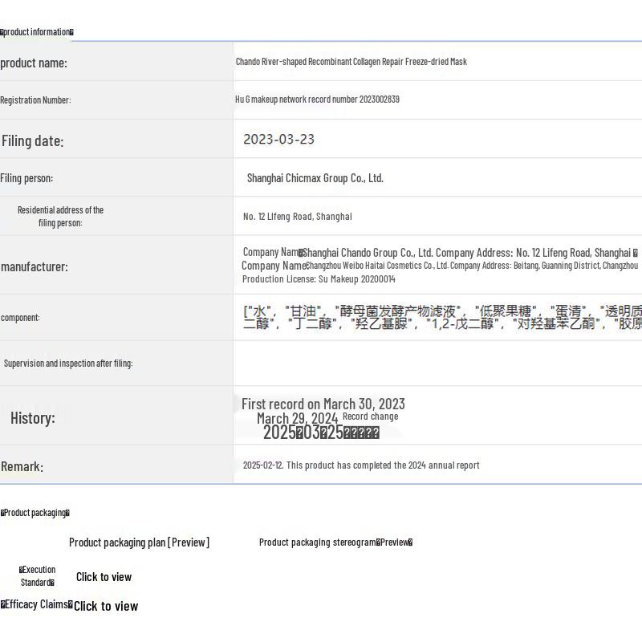The height and width of the screenshot is (642, 642).
Task: Click the 2025 03 25 history entry
Action: click(x=321, y=433)
